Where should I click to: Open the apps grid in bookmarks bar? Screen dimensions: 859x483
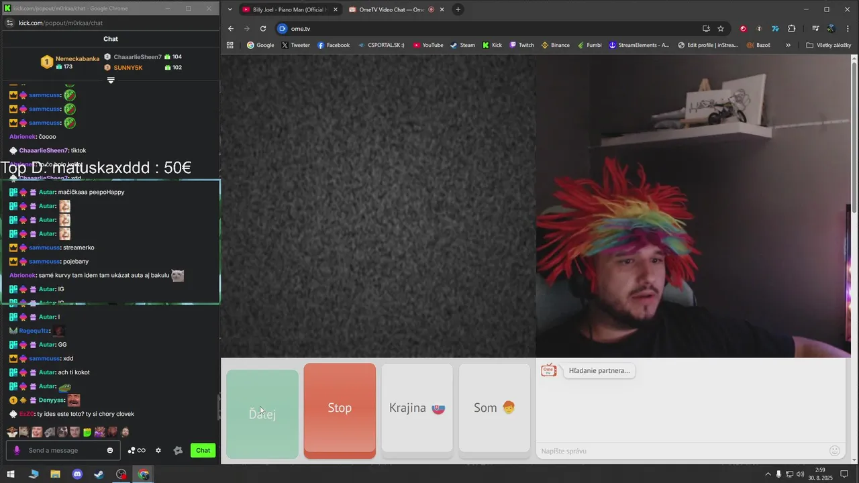[230, 45]
